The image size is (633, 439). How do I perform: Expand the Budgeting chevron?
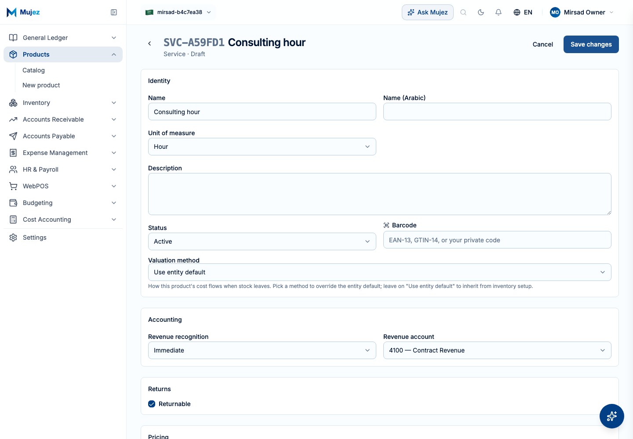pos(114,203)
